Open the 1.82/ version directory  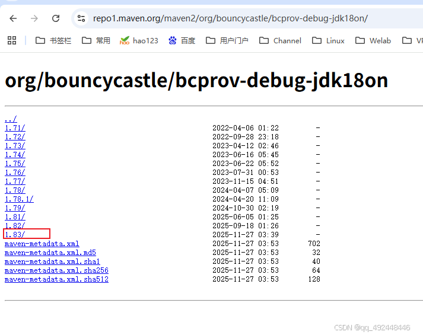pos(15,225)
